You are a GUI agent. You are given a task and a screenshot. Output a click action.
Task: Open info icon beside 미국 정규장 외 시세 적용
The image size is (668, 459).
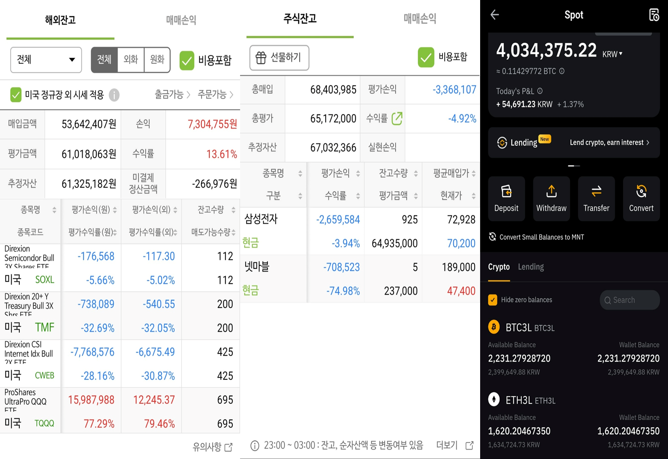coord(114,95)
